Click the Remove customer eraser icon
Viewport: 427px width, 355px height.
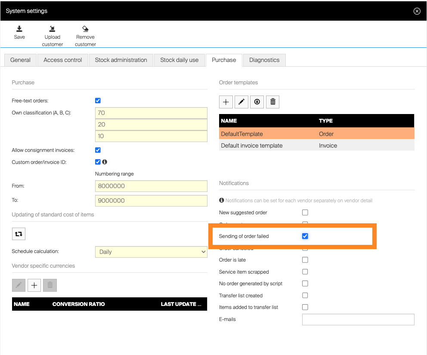pos(85,29)
